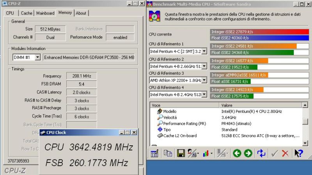Click the CPU Clock window title icon
The image size is (312, 175).
(x=43, y=132)
